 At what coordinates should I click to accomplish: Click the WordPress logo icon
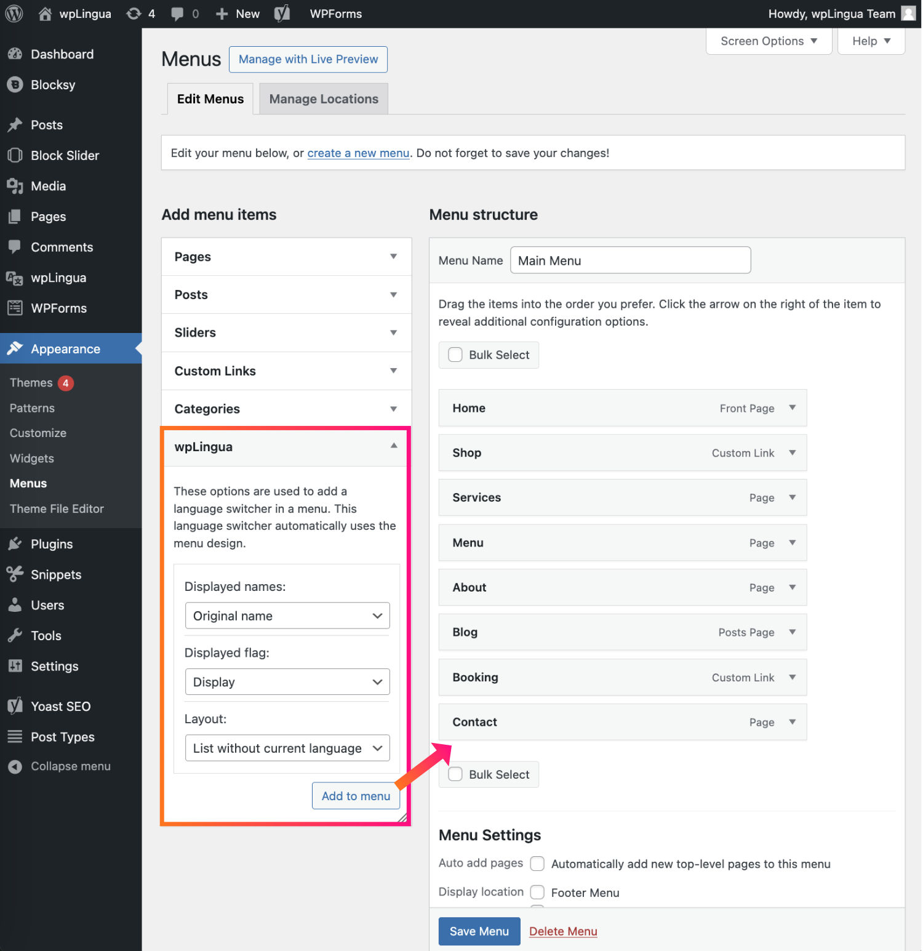(x=14, y=14)
